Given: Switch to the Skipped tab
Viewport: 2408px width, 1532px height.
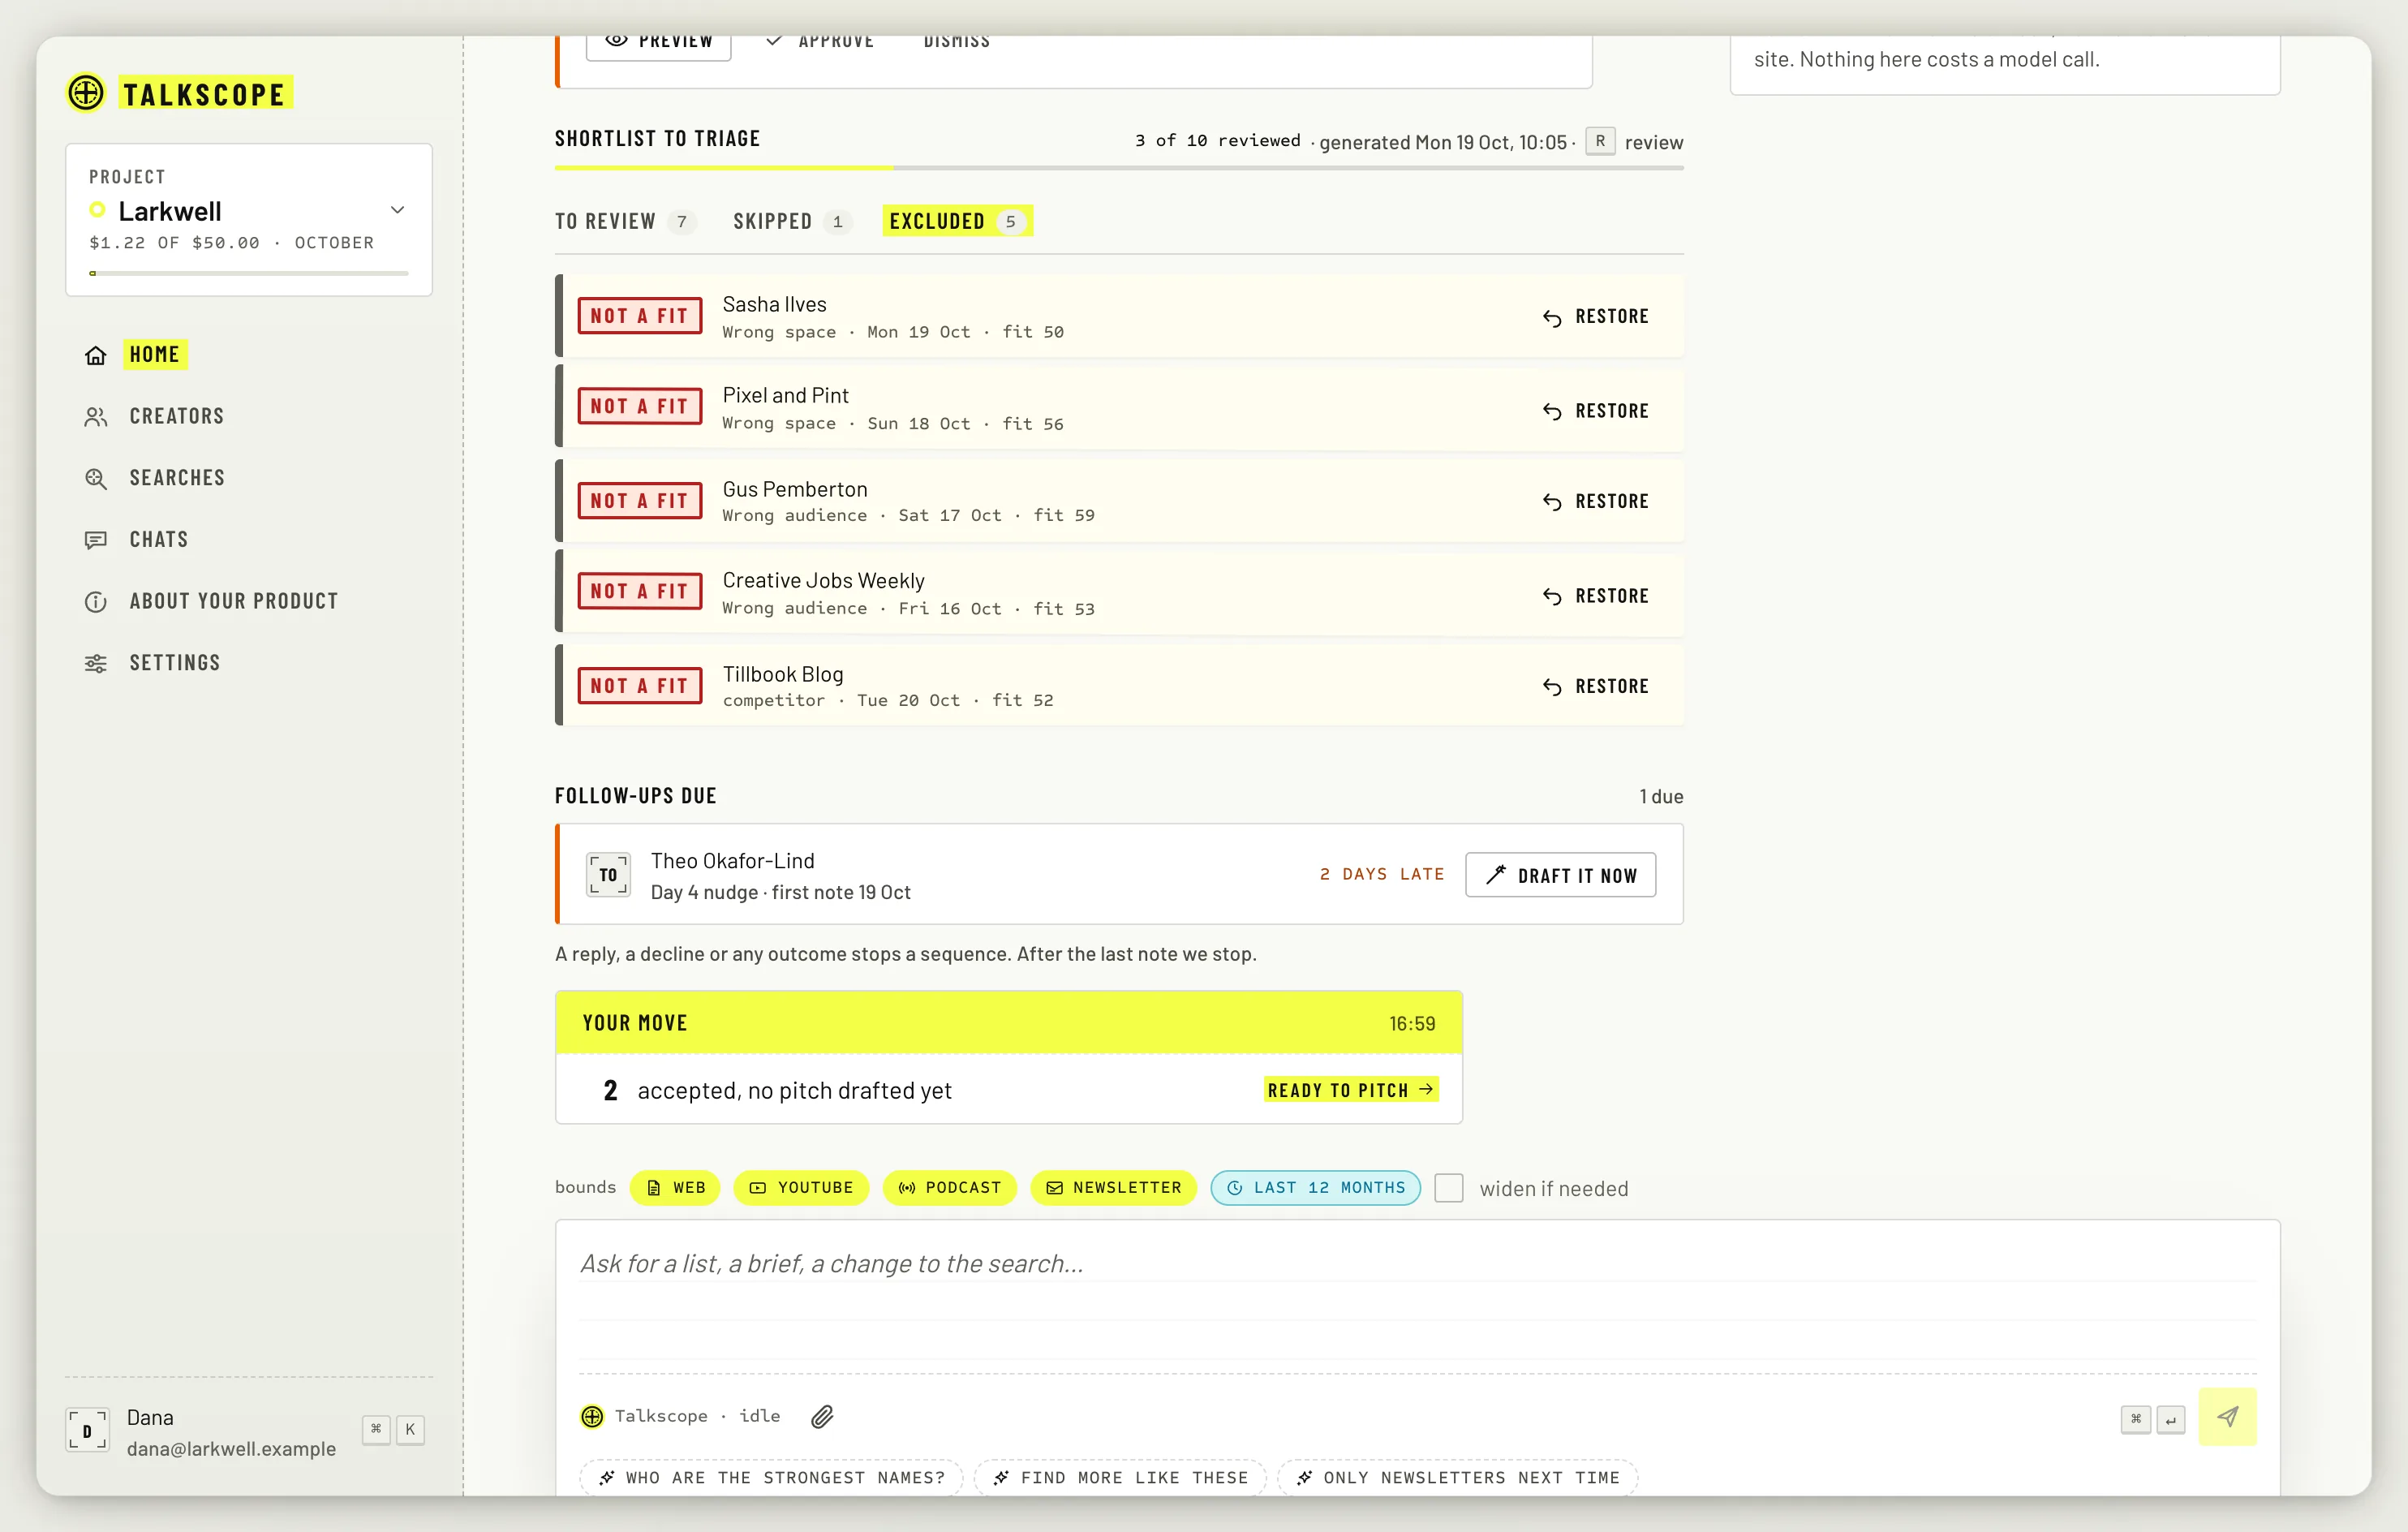Looking at the screenshot, I should pos(791,221).
